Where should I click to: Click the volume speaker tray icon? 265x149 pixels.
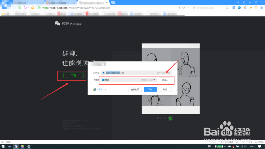[246, 146]
